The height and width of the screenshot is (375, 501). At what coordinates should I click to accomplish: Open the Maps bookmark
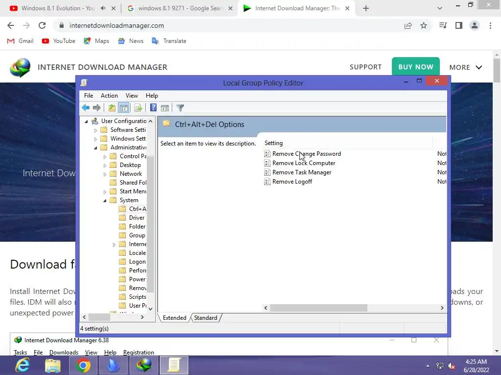tap(96, 41)
